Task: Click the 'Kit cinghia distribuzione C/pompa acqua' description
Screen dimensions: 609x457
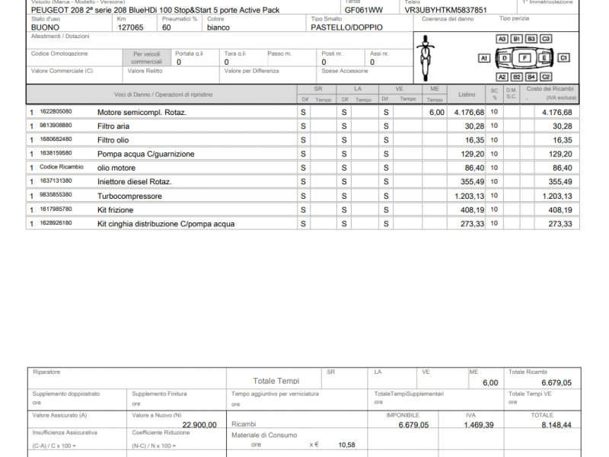Action: 166,224
